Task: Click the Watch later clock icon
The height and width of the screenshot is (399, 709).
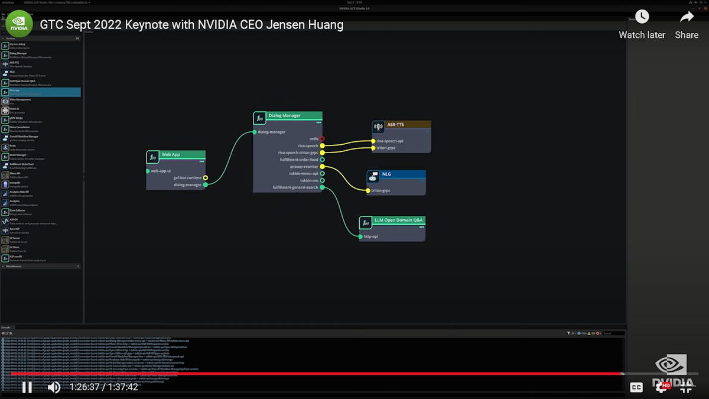Action: (x=642, y=17)
